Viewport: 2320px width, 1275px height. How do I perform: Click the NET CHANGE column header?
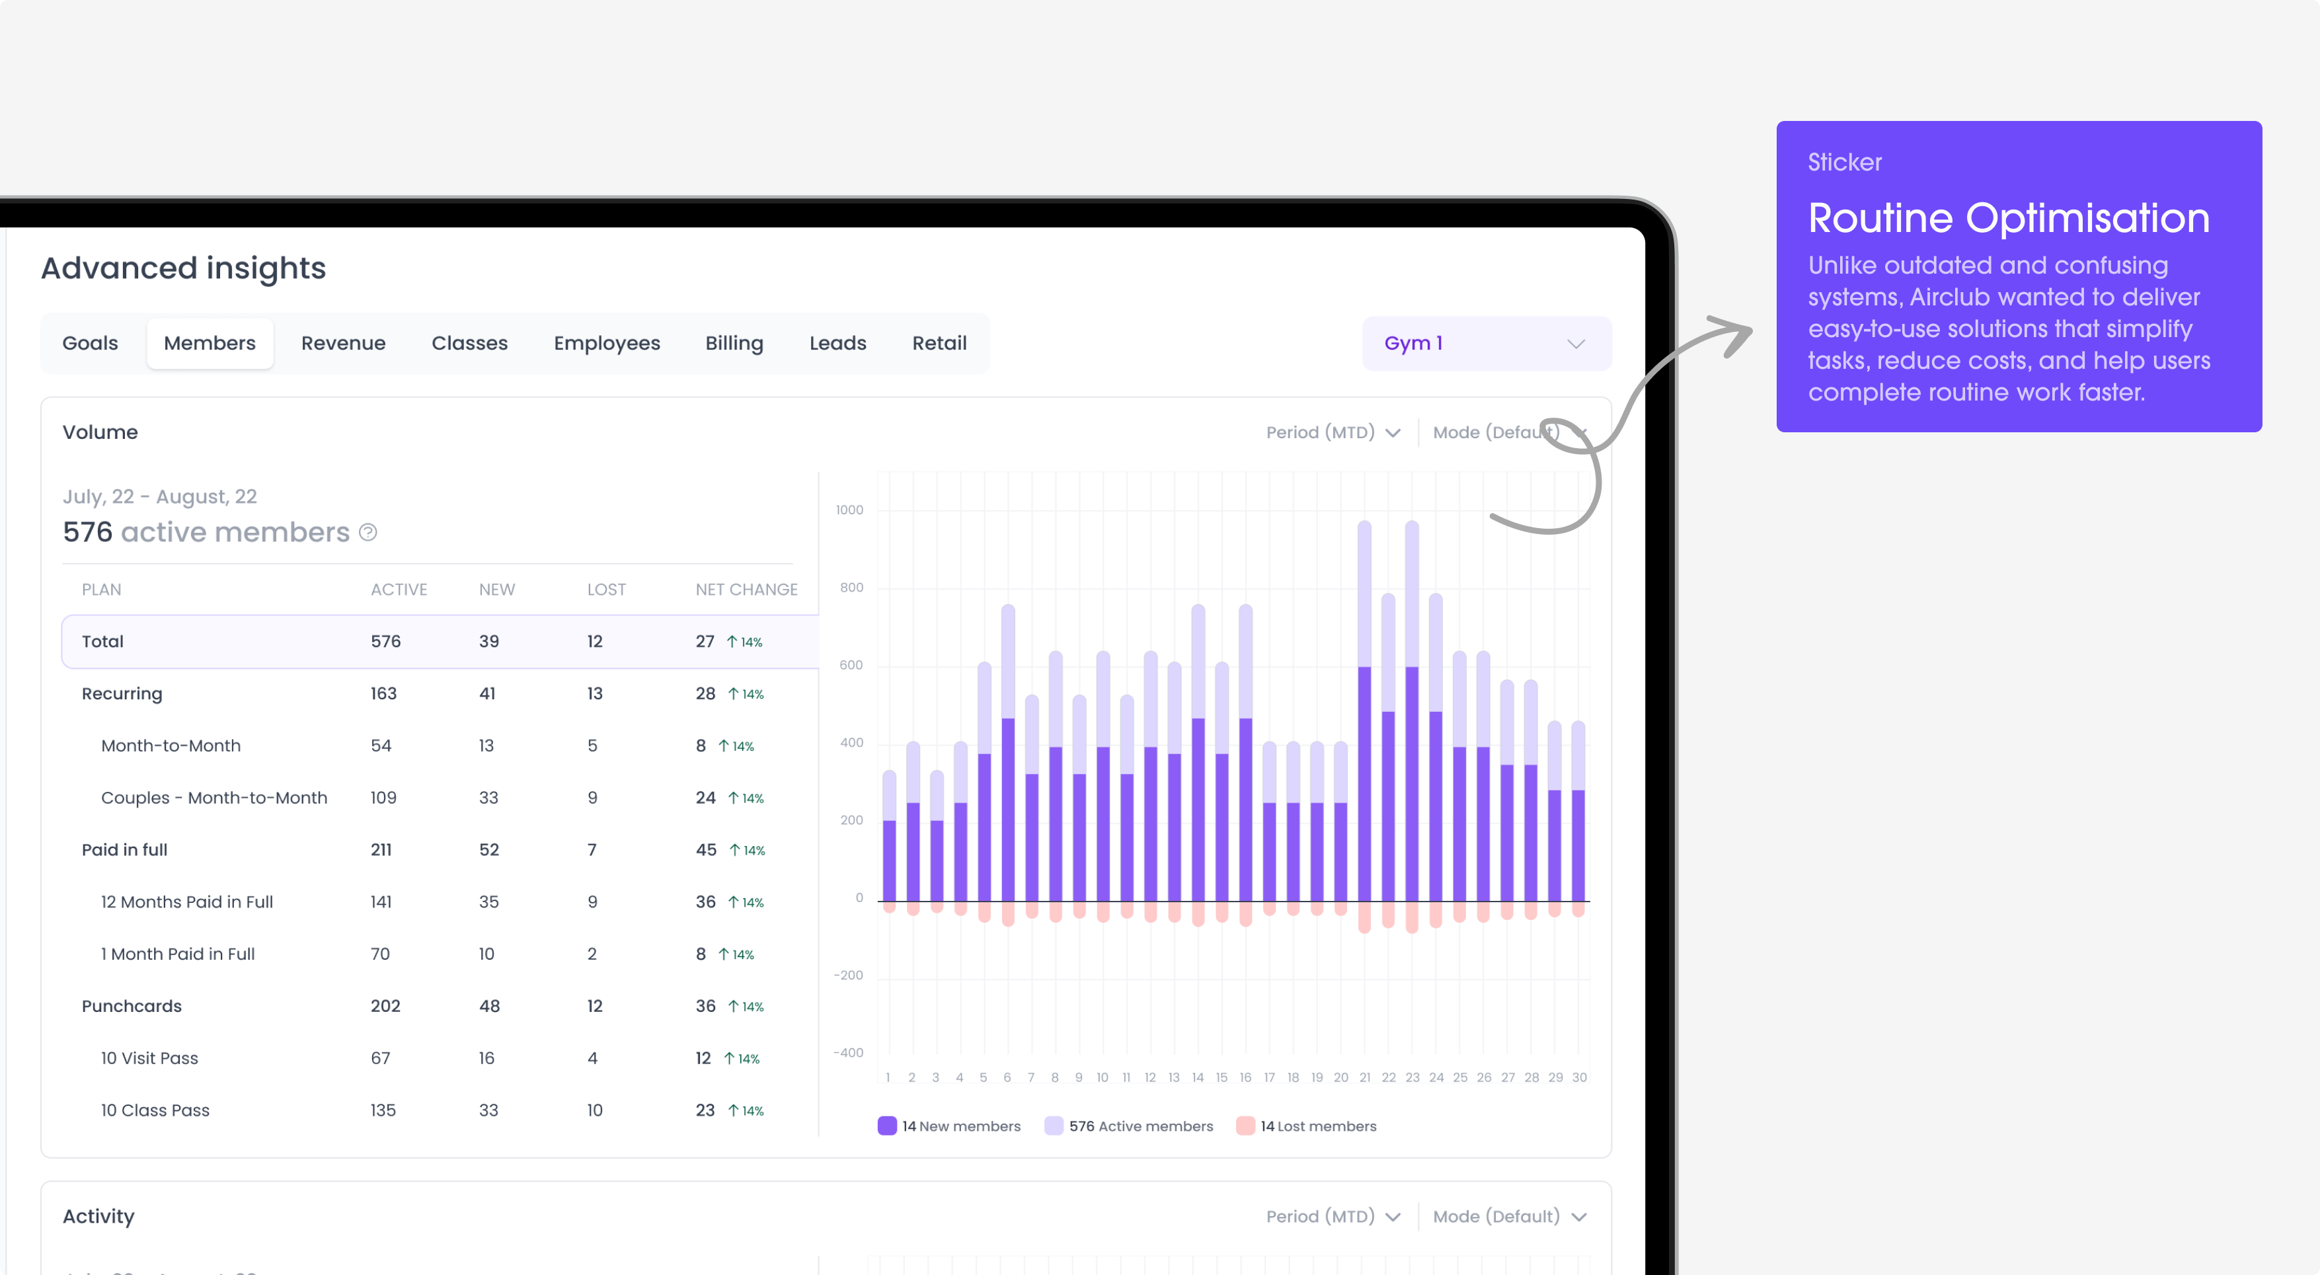pyautogui.click(x=746, y=590)
